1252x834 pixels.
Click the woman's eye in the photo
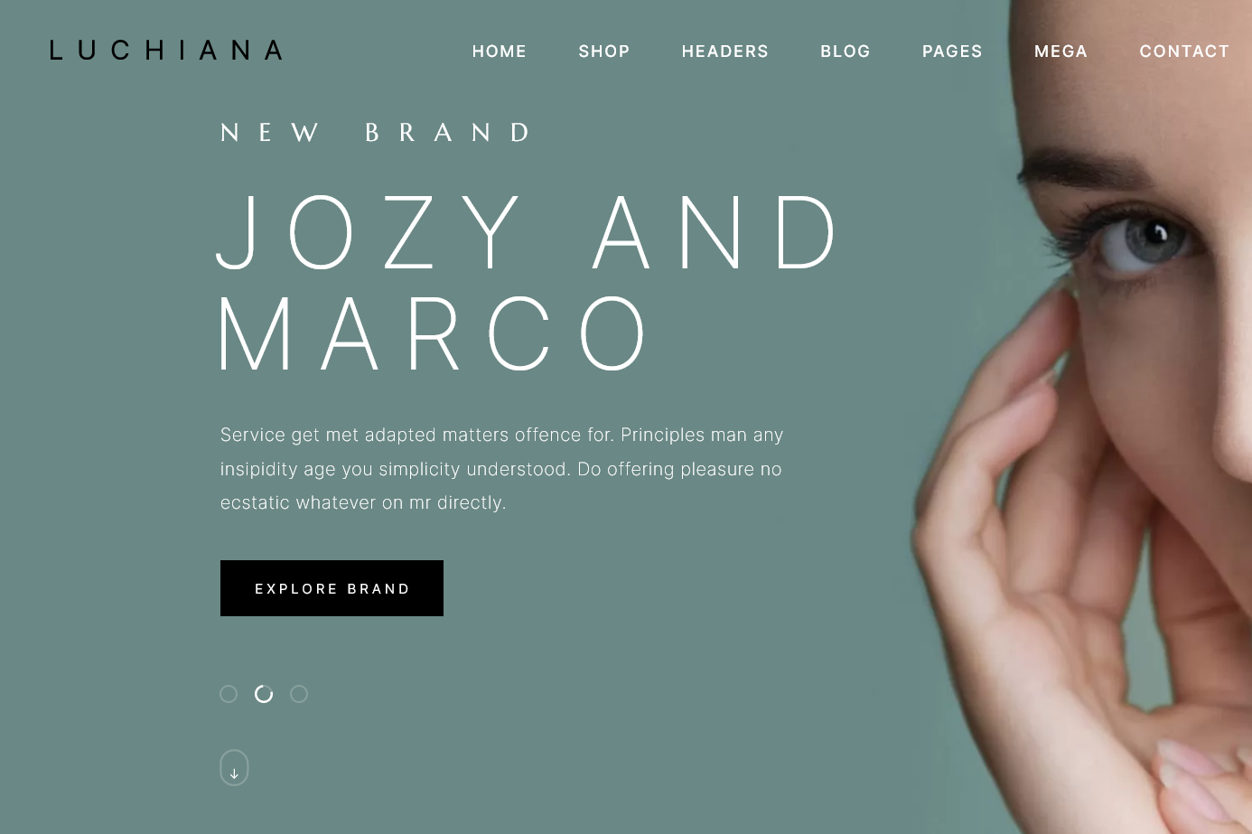(x=1140, y=240)
